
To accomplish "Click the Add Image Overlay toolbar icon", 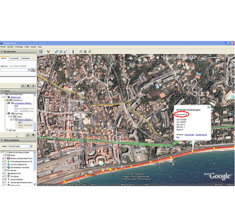I will tap(65, 52).
